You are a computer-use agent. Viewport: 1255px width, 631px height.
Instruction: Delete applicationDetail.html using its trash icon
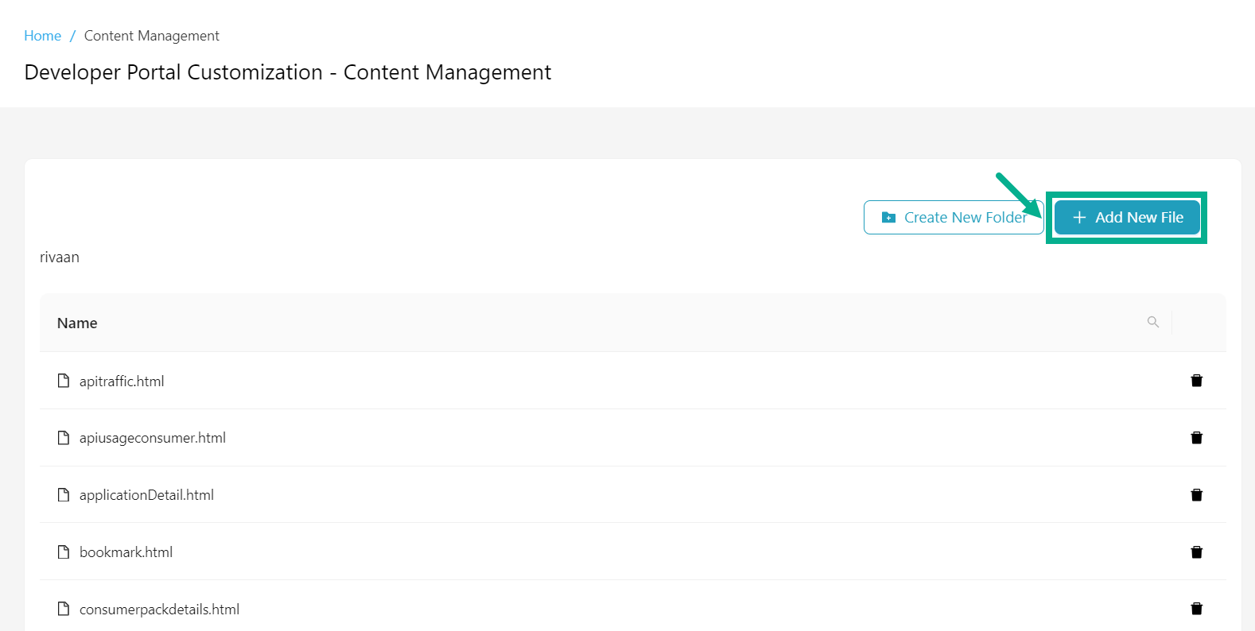pos(1196,494)
